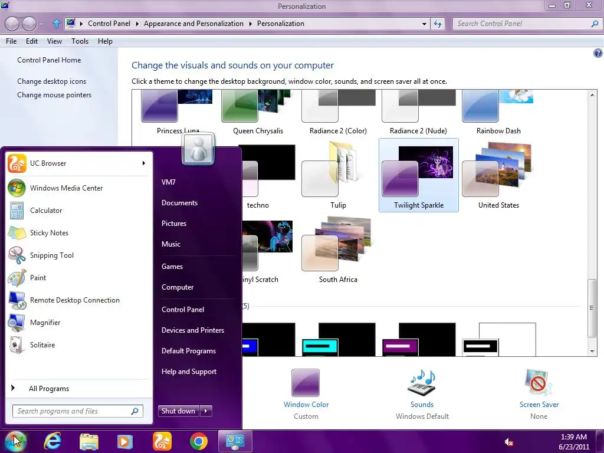Open the File menu
Viewport: 604px width, 453px height.
11,41
